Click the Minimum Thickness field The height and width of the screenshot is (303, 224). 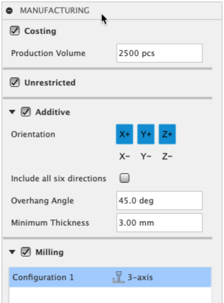159,223
